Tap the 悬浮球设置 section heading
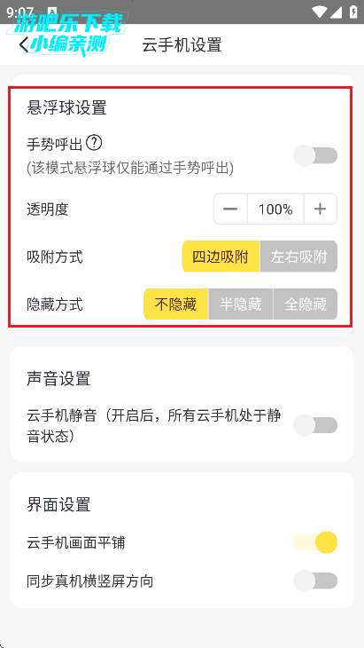Screen dimensions: 364x648 (66, 108)
